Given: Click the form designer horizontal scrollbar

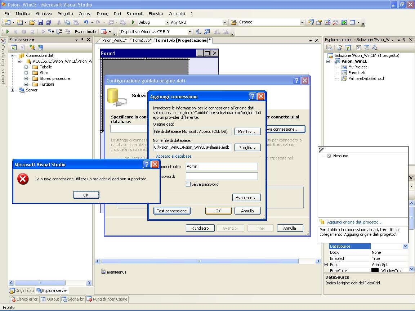Looking at the screenshot, I should point(200,261).
